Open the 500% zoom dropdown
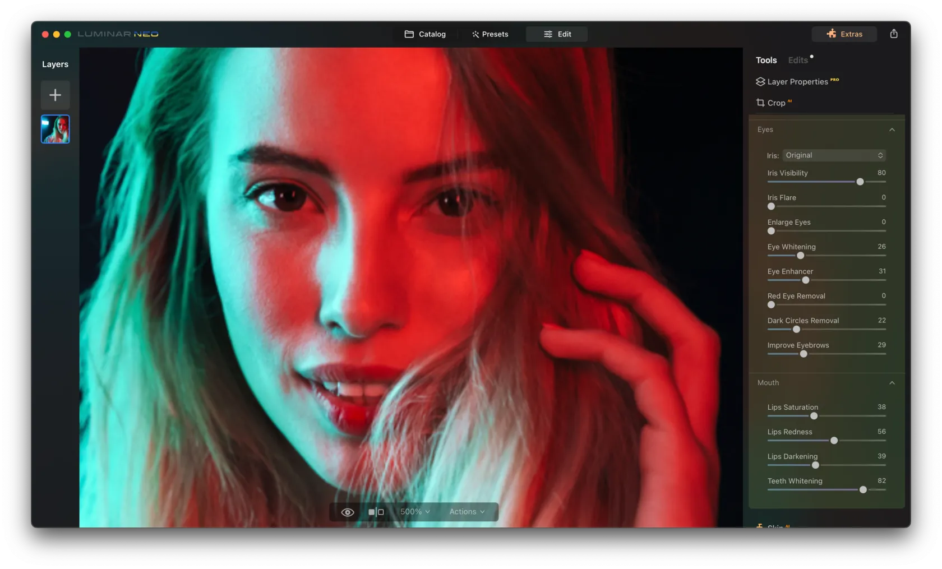The image size is (942, 569). (x=415, y=512)
